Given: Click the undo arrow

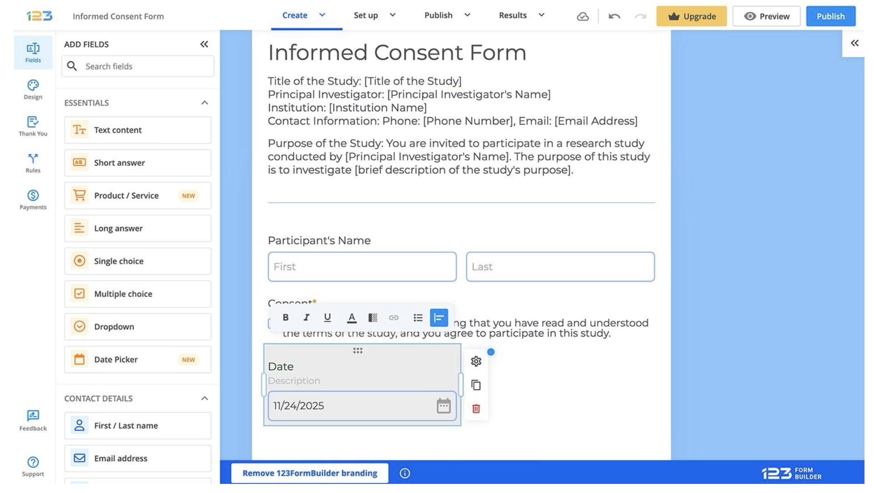Looking at the screenshot, I should click(614, 16).
